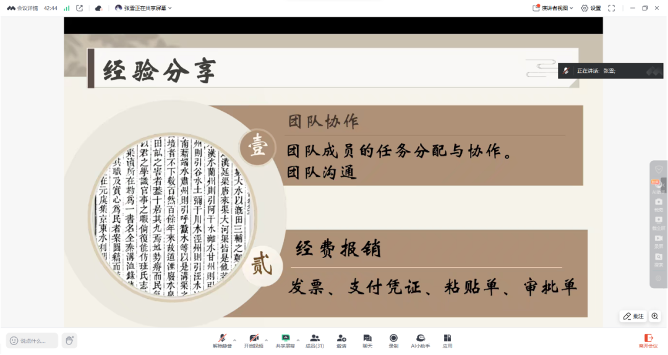This screenshot has width=668, height=355.
Task: Open the 应用 apps panel
Action: click(x=447, y=341)
